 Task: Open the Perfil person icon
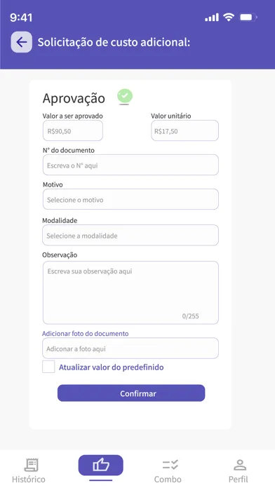pos(240,465)
